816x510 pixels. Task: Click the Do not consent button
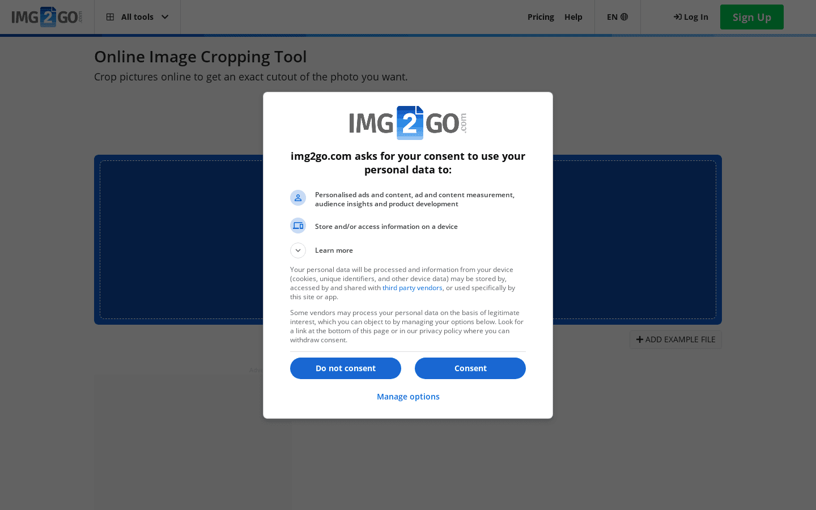click(x=345, y=368)
